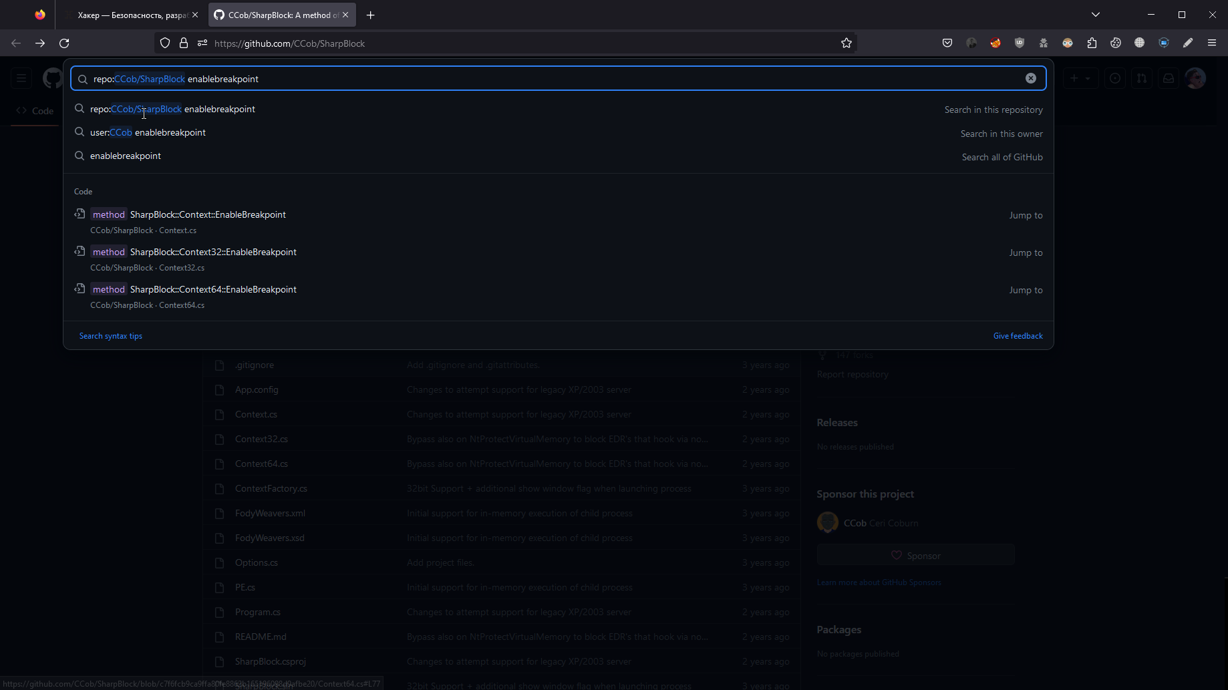Open Search syntax tips link
This screenshot has height=690, width=1228.
coord(111,336)
